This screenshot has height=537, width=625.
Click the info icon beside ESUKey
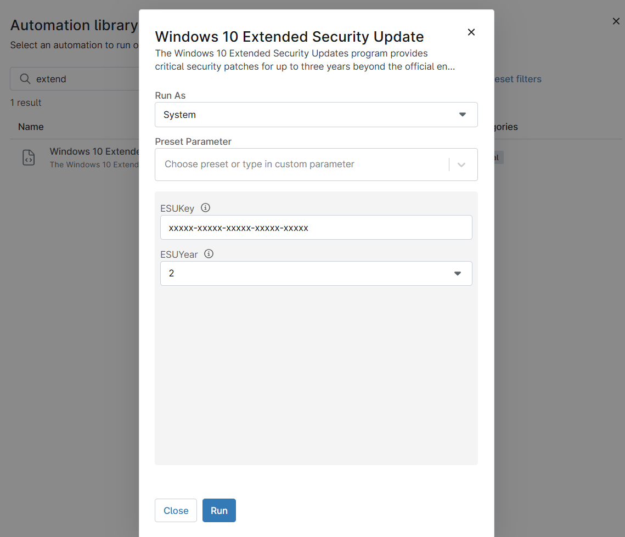(206, 208)
